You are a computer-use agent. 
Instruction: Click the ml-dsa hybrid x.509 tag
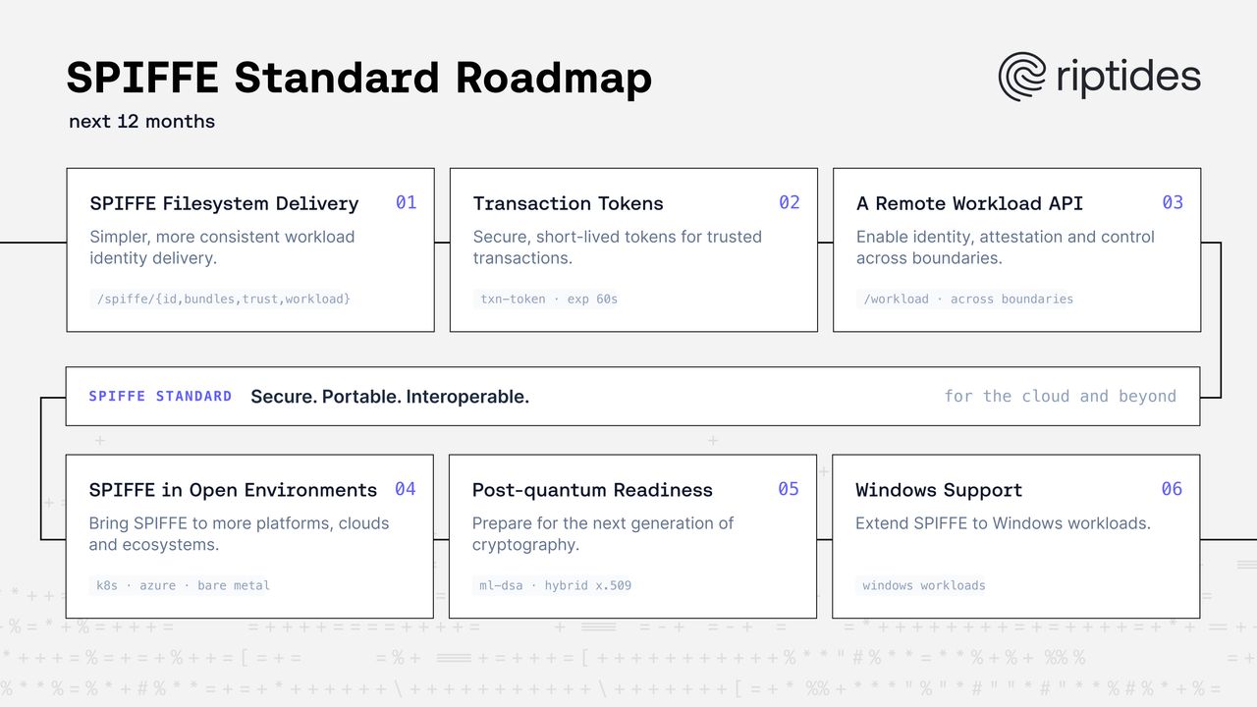tap(555, 585)
